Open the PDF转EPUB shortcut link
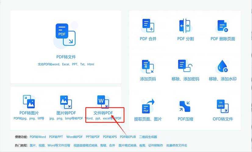 128,137
